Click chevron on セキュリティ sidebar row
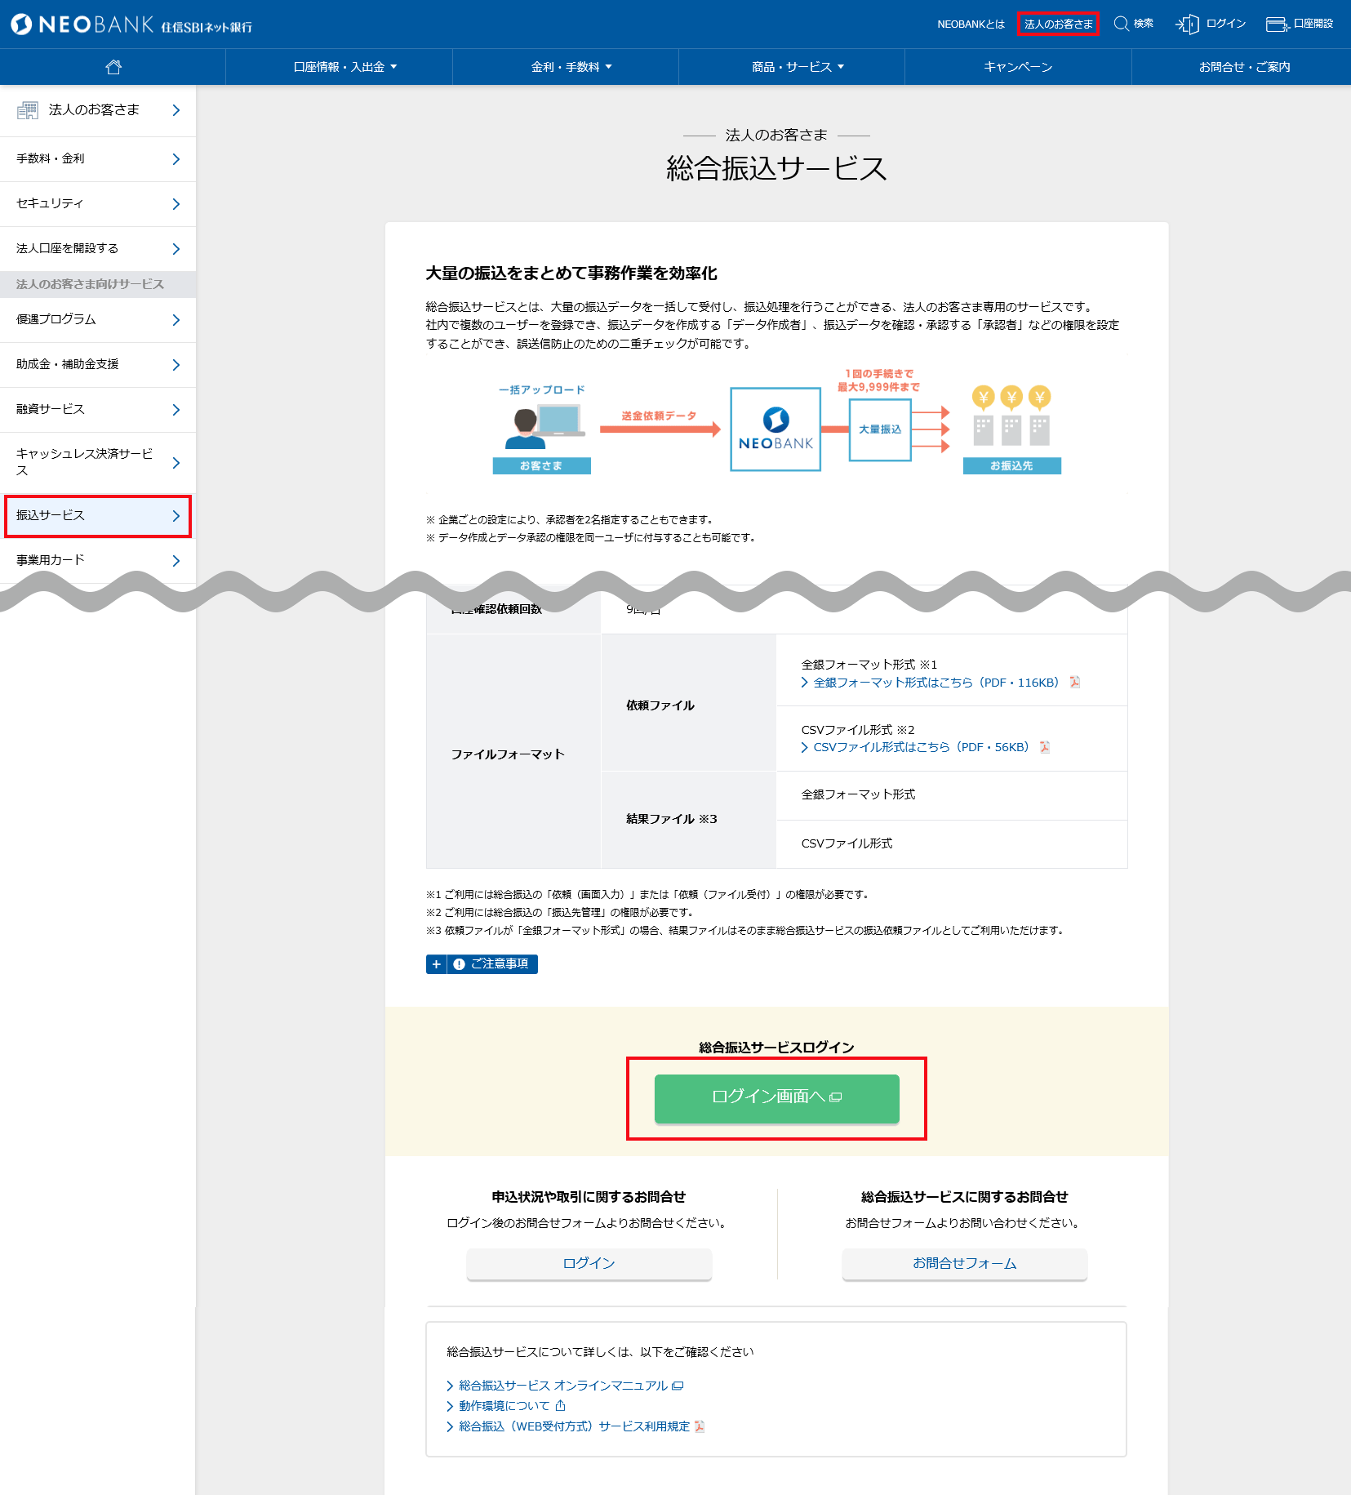Image resolution: width=1351 pixels, height=1495 pixels. (176, 204)
